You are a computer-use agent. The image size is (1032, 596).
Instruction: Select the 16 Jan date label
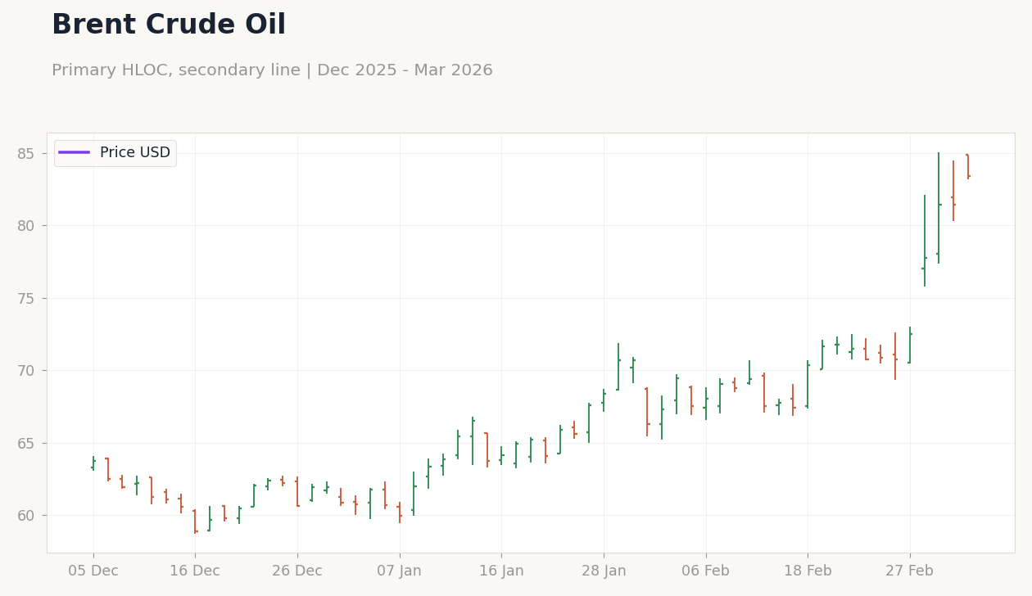click(501, 571)
